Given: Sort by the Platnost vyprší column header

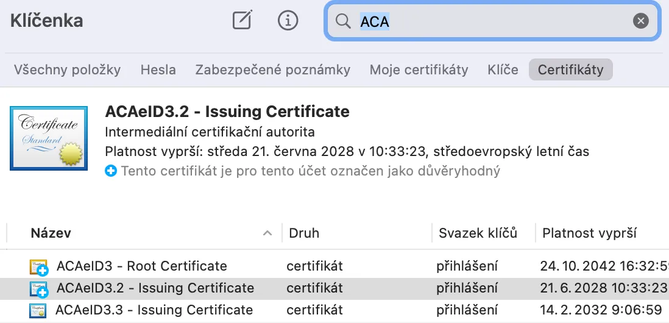Looking at the screenshot, I should tap(589, 233).
